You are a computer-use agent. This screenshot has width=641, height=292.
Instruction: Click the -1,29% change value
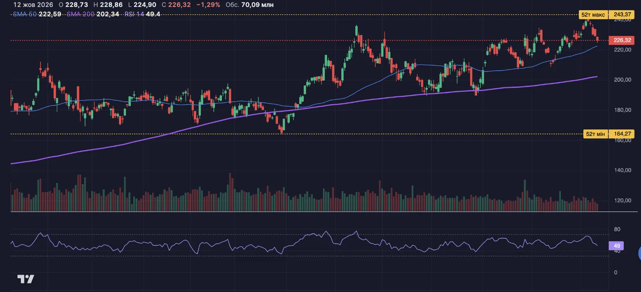(x=208, y=5)
